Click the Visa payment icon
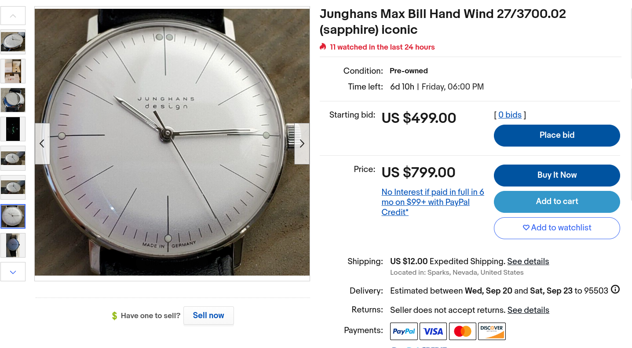This screenshot has width=632, height=348. click(433, 331)
